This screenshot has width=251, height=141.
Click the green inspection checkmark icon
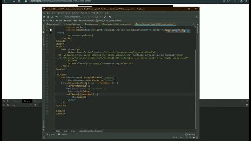click(x=195, y=27)
